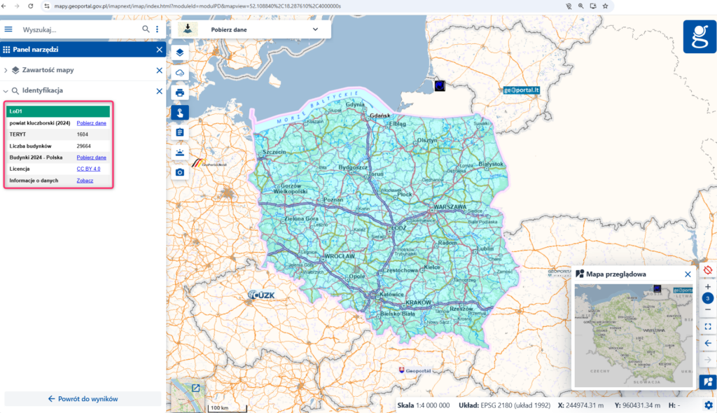Image resolution: width=717 pixels, height=413 pixels.
Task: Toggle the identify pointer tool in toolbar
Action: pyautogui.click(x=180, y=113)
